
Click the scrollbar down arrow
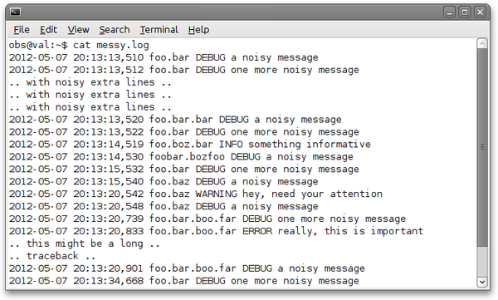coord(482,282)
